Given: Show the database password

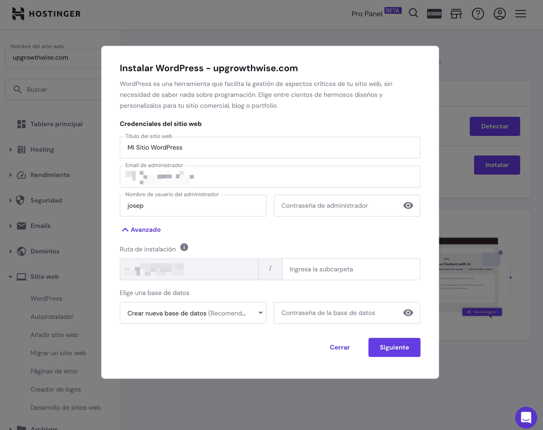Looking at the screenshot, I should click(x=408, y=313).
